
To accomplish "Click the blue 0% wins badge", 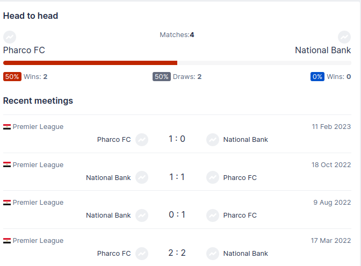I will tap(317, 77).
